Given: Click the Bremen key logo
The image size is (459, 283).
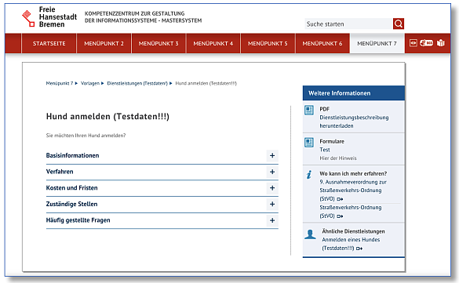Looking at the screenshot, I should click(28, 18).
